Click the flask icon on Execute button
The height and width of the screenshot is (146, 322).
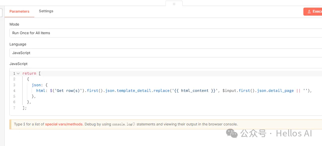309,12
